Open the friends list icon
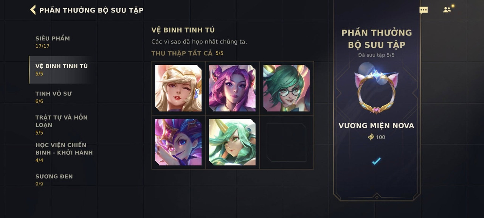 click(447, 10)
